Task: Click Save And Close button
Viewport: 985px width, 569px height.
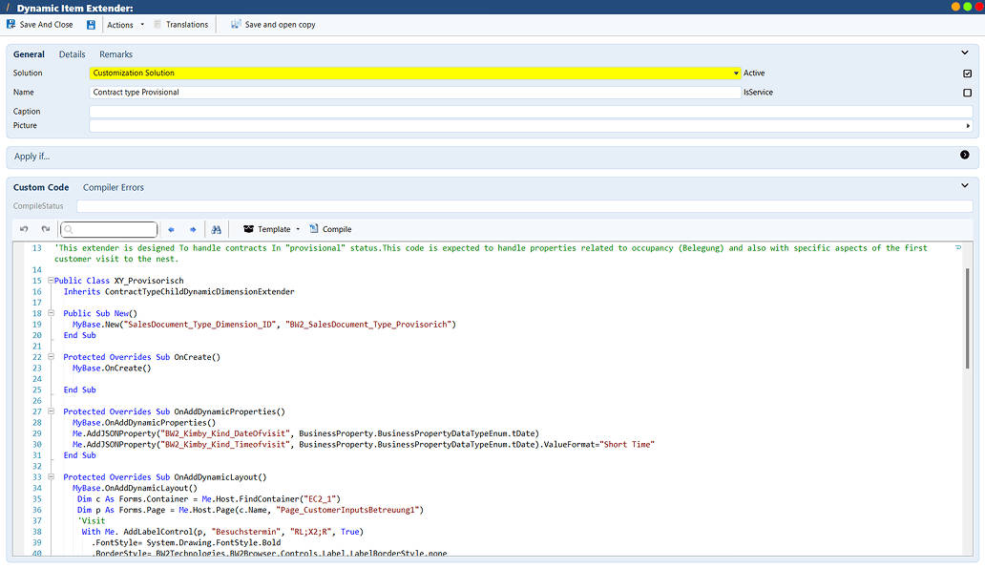Action: coord(39,25)
